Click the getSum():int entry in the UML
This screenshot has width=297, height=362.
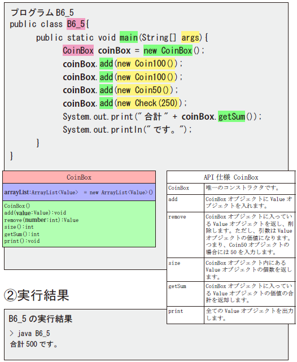(21, 234)
